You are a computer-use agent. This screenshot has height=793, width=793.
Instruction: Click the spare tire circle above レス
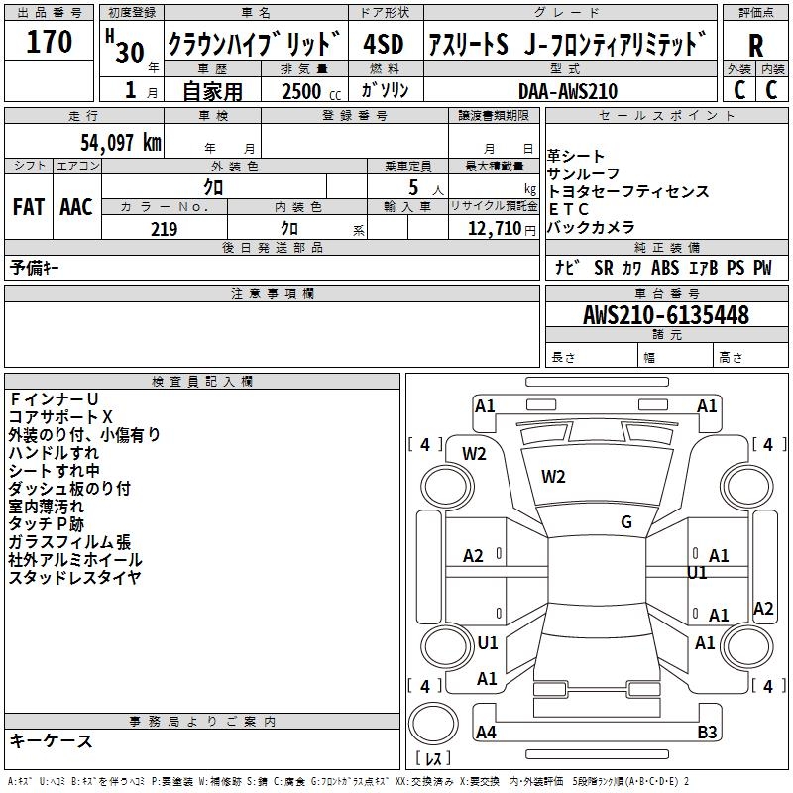431,722
